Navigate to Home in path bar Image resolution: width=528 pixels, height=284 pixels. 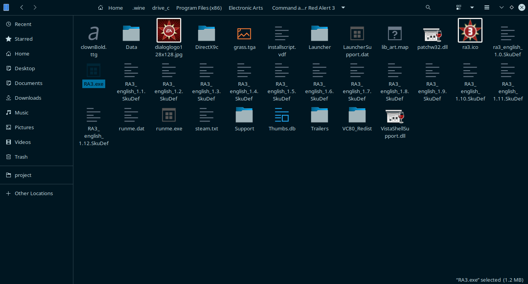click(111, 8)
